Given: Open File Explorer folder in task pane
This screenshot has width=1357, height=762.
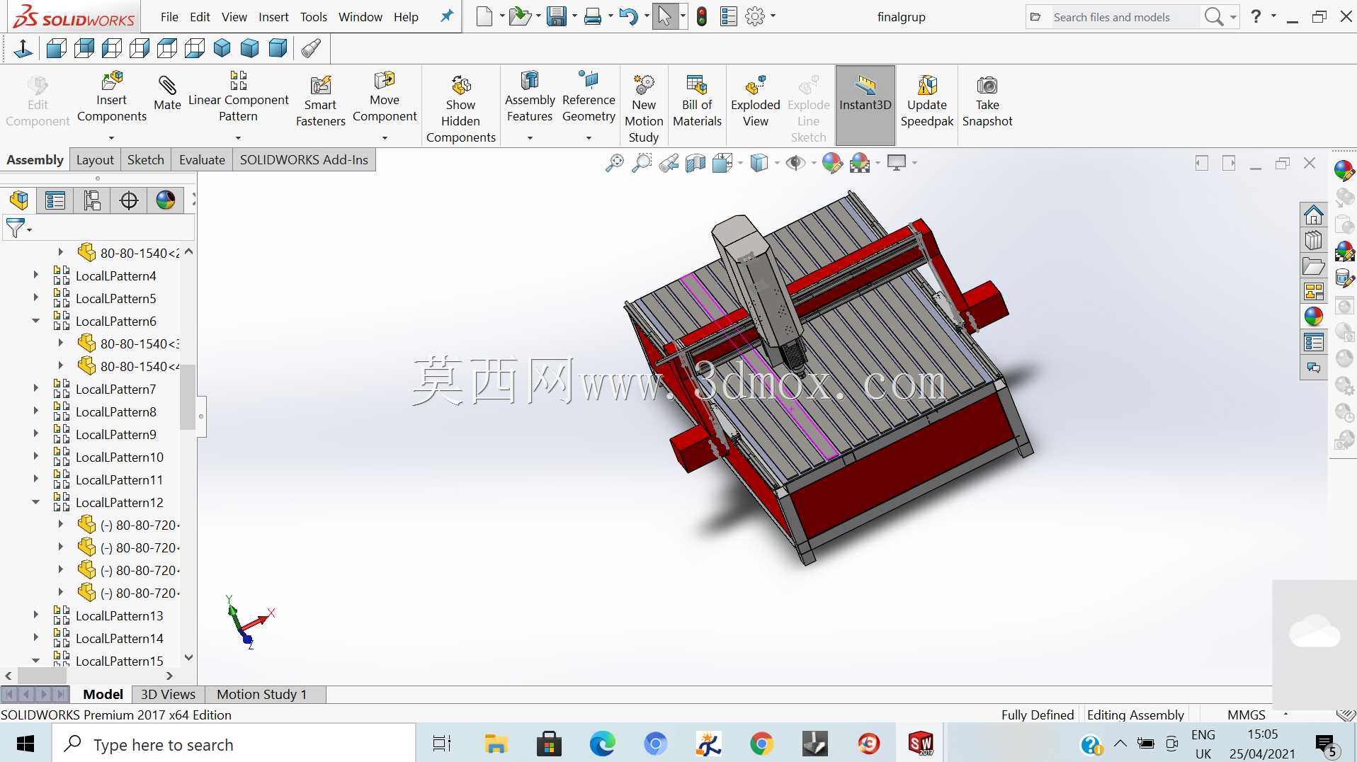Looking at the screenshot, I should [x=1314, y=266].
